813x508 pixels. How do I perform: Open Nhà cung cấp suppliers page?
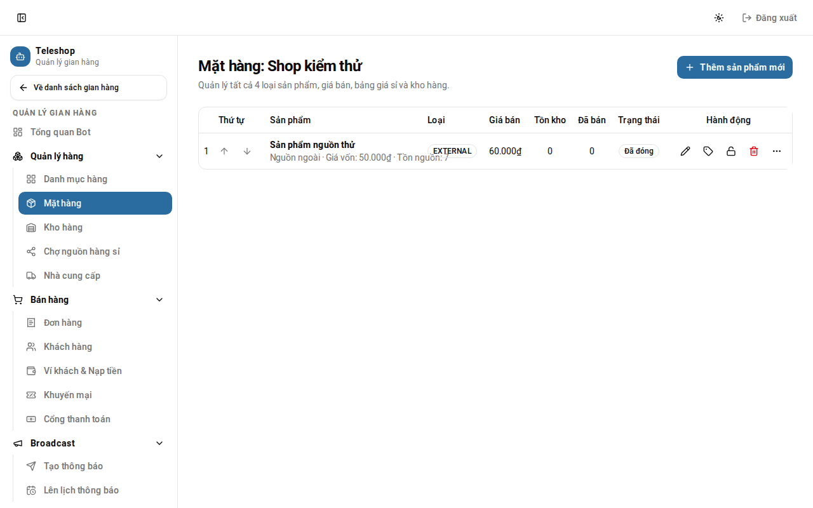coord(95,276)
